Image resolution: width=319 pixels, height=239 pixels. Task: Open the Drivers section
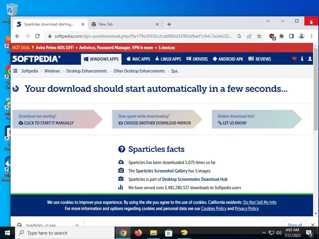click(x=197, y=59)
